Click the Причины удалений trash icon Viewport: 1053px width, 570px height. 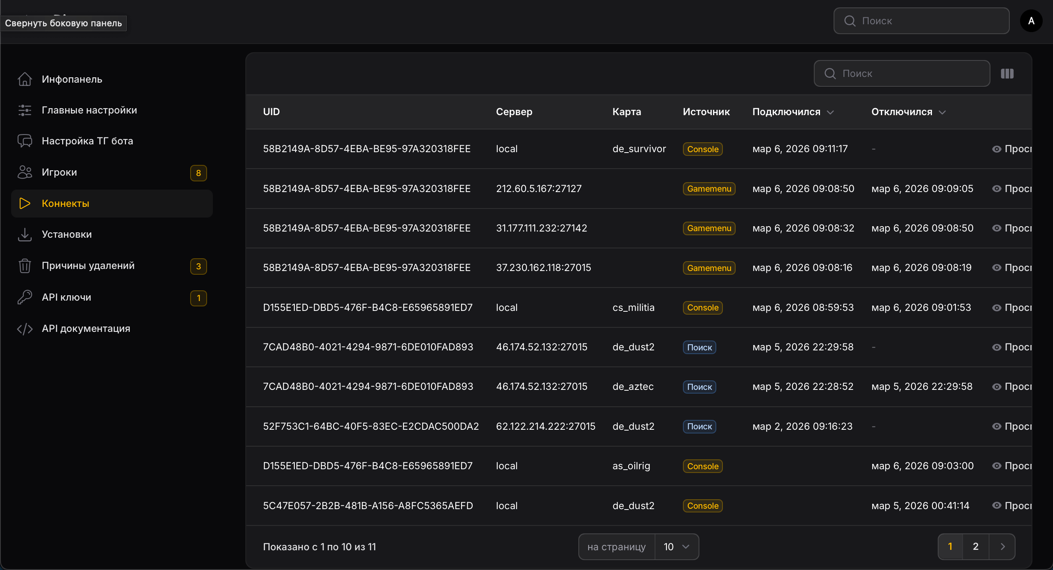pyautogui.click(x=25, y=266)
